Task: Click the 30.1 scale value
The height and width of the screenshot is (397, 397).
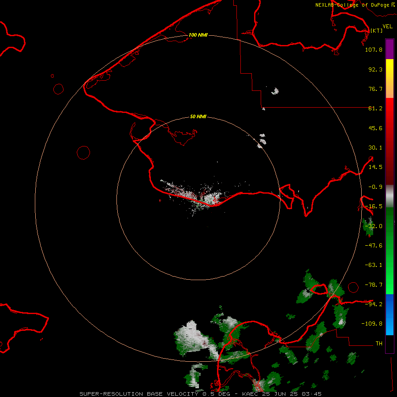Action: tap(375, 148)
